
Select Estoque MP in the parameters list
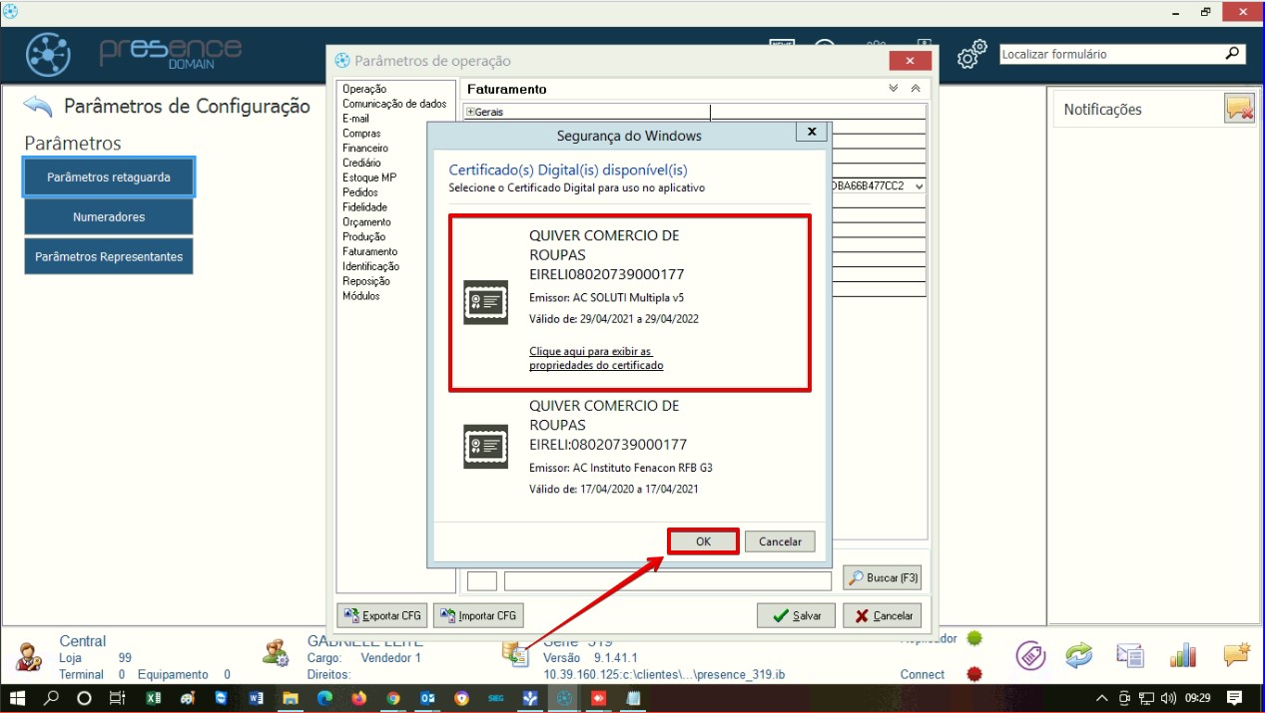click(x=369, y=178)
